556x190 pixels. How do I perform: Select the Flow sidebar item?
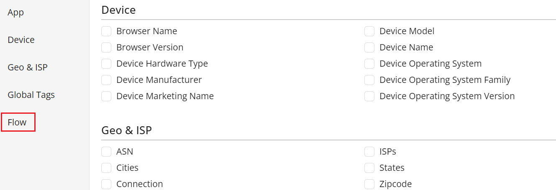[17, 122]
